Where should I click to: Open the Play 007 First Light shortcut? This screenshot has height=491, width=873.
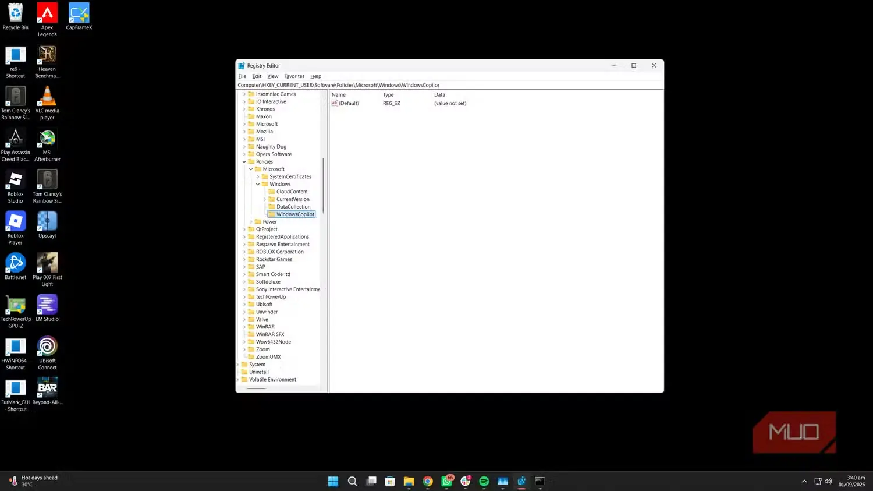[x=47, y=270]
